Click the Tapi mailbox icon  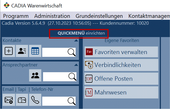point(22,100)
